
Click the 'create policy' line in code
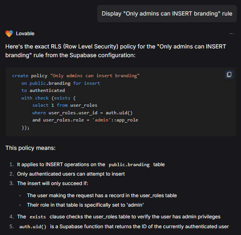[x=76, y=76]
